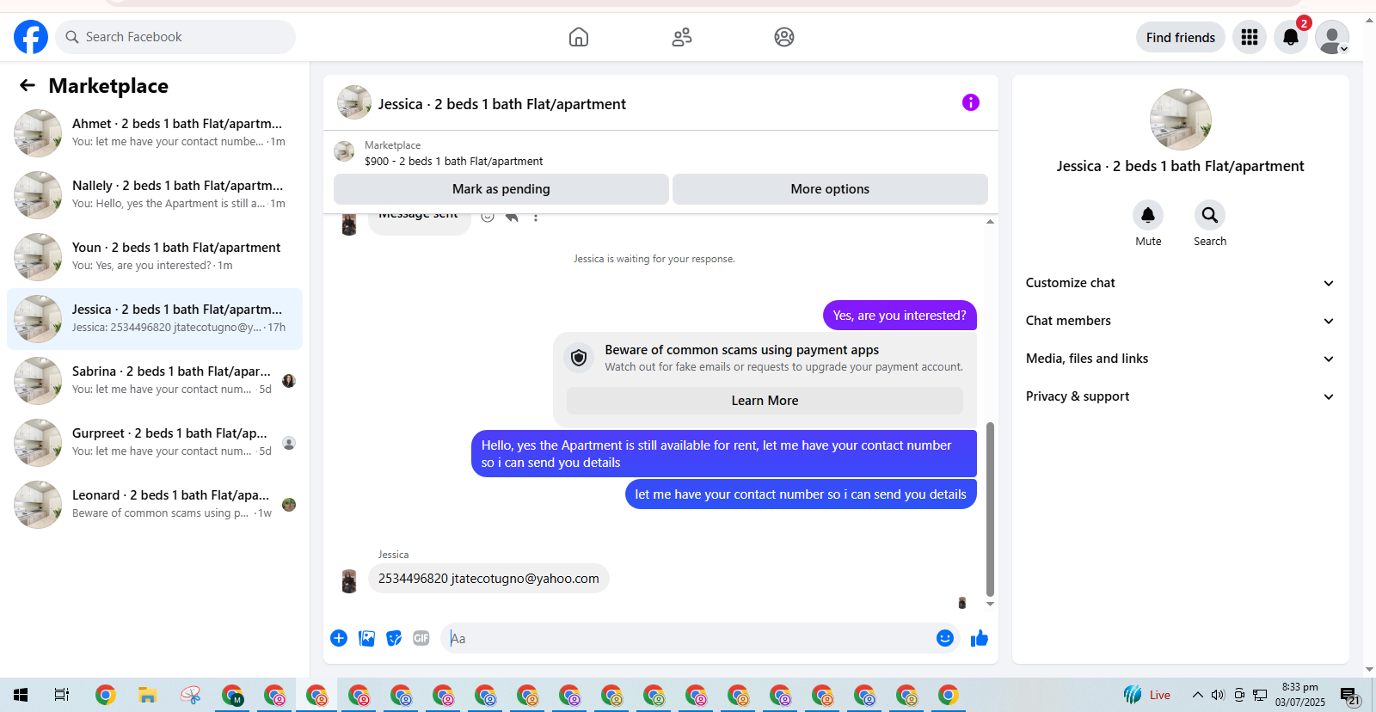
Task: Click the chat scrollbar thumb
Action: tap(990, 509)
